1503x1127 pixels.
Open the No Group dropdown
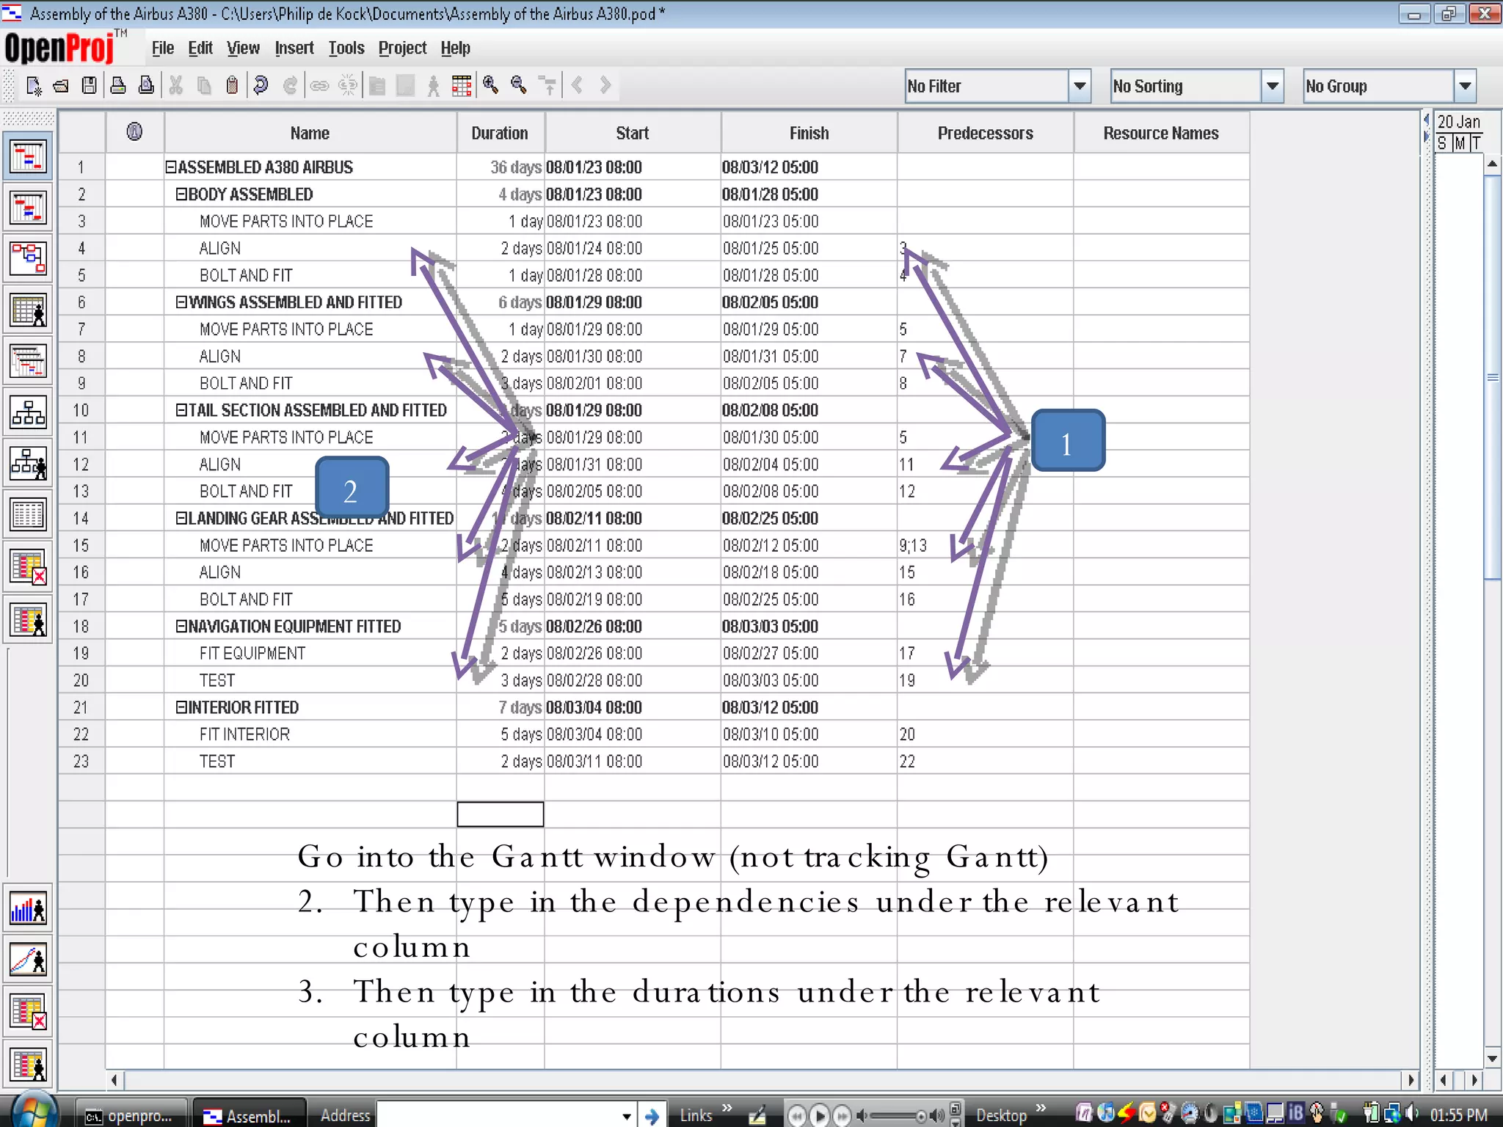click(1465, 86)
